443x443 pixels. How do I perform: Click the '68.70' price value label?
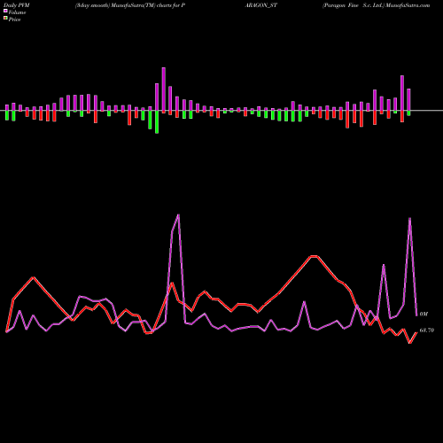(x=427, y=330)
